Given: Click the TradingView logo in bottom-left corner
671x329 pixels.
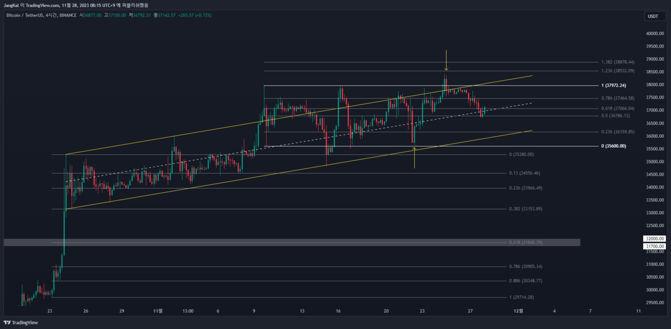Looking at the screenshot, I should pyautogui.click(x=21, y=323).
